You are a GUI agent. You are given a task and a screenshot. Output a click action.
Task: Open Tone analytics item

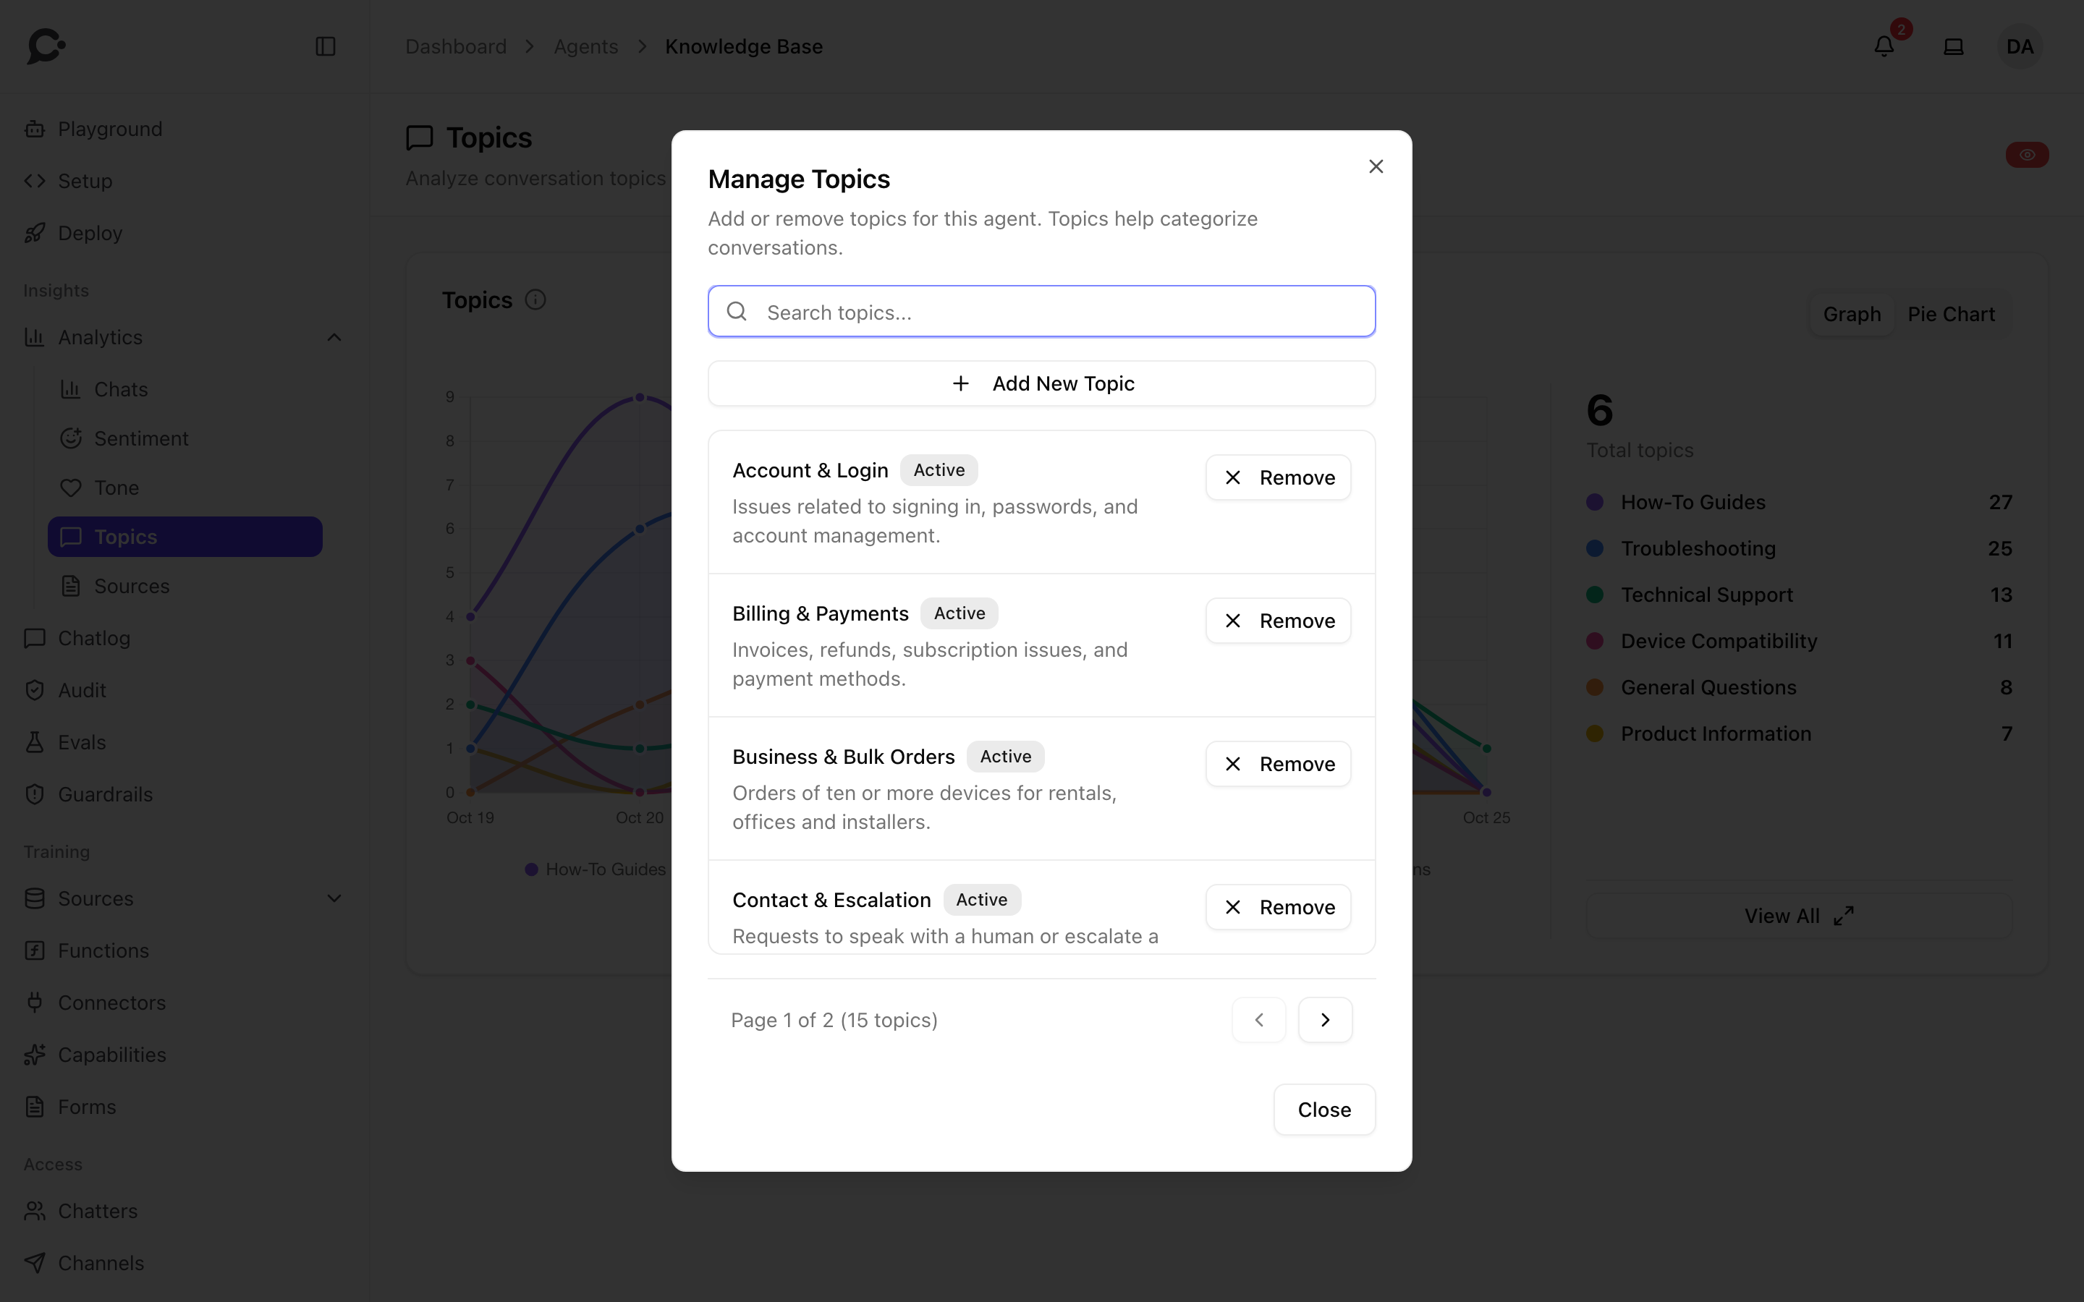(x=185, y=488)
